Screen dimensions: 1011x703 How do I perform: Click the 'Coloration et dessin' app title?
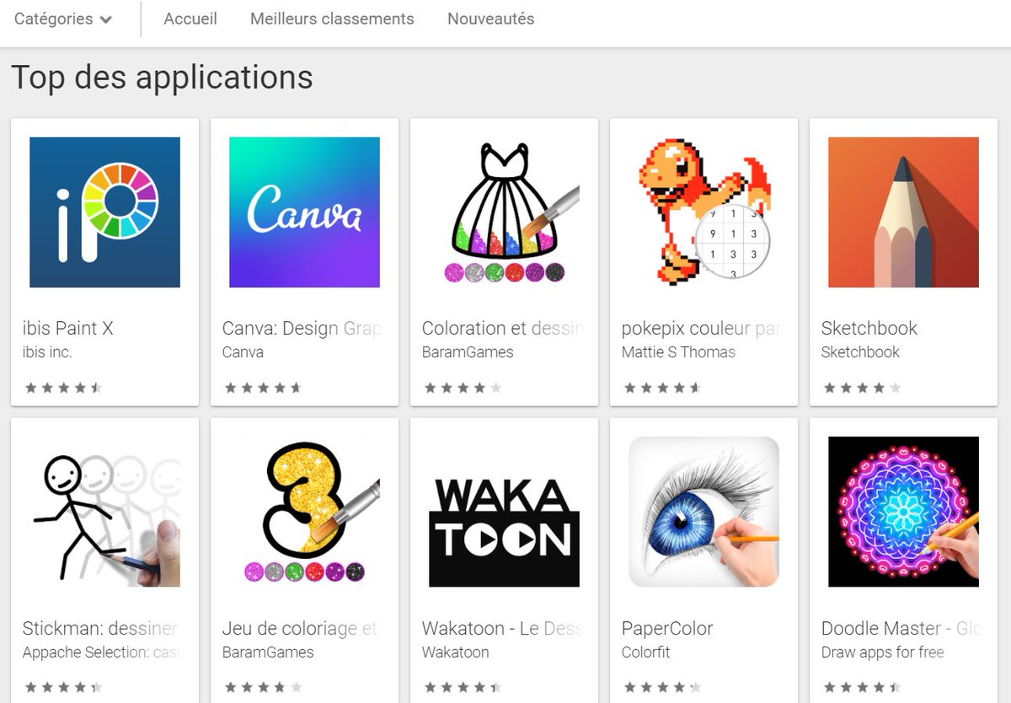[x=502, y=329]
